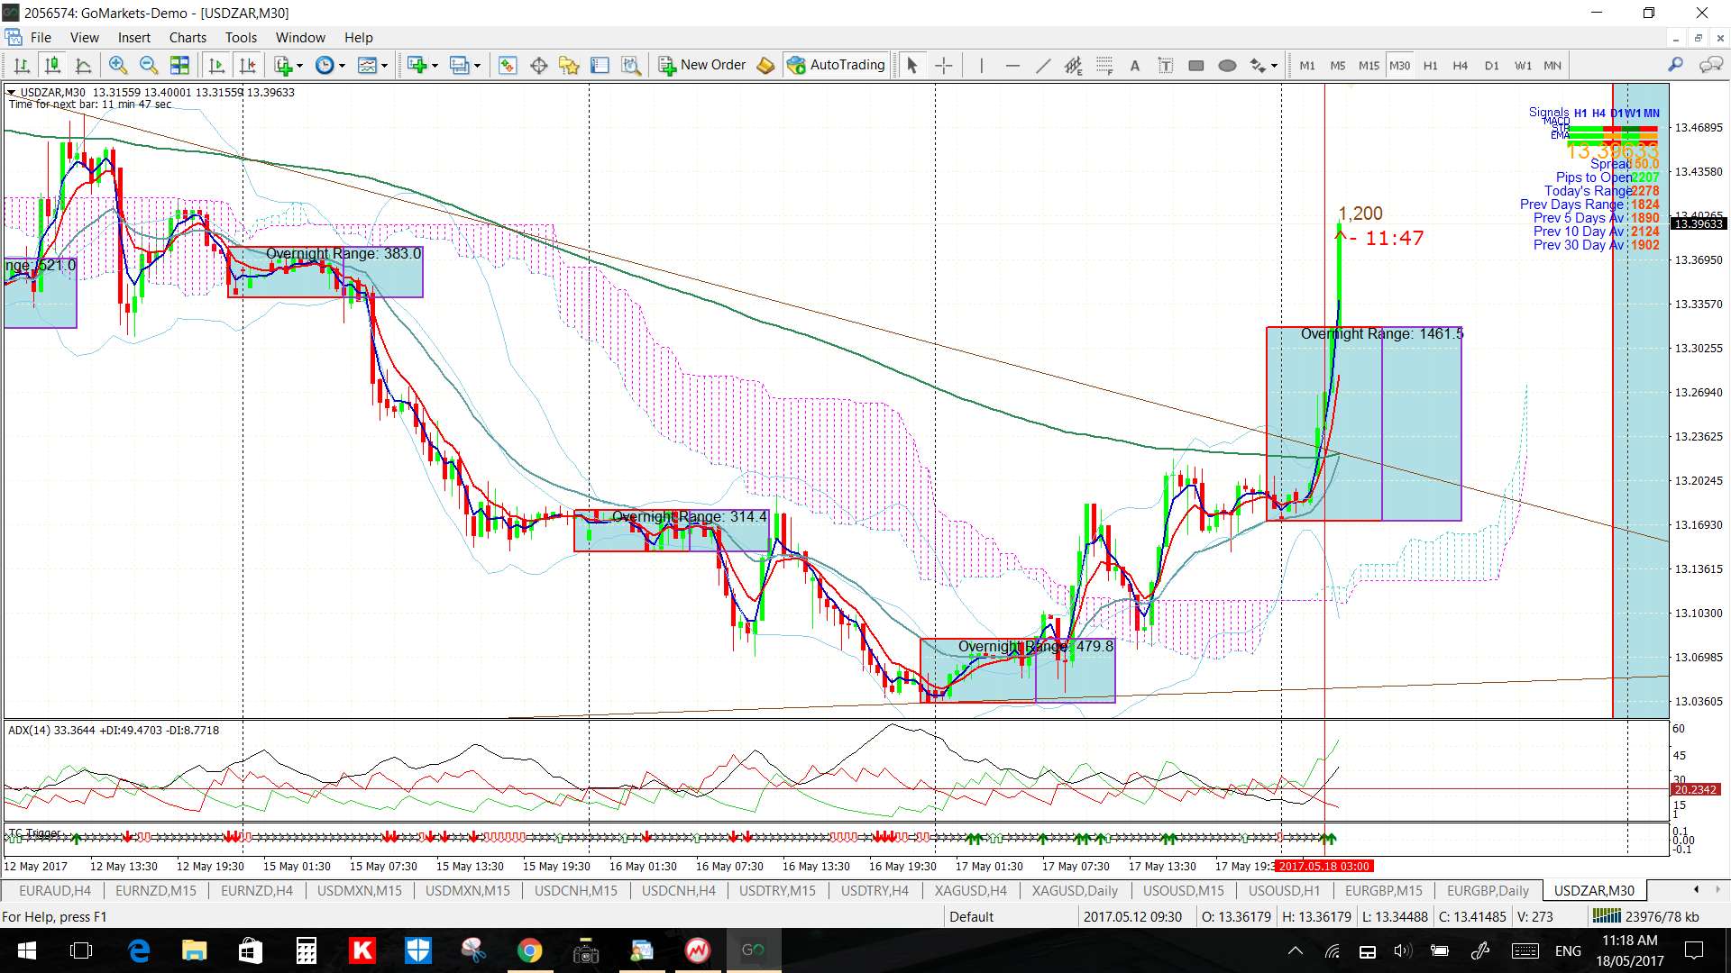The height and width of the screenshot is (973, 1731).
Task: Switch to D1 timeframe
Action: pos(1492,66)
